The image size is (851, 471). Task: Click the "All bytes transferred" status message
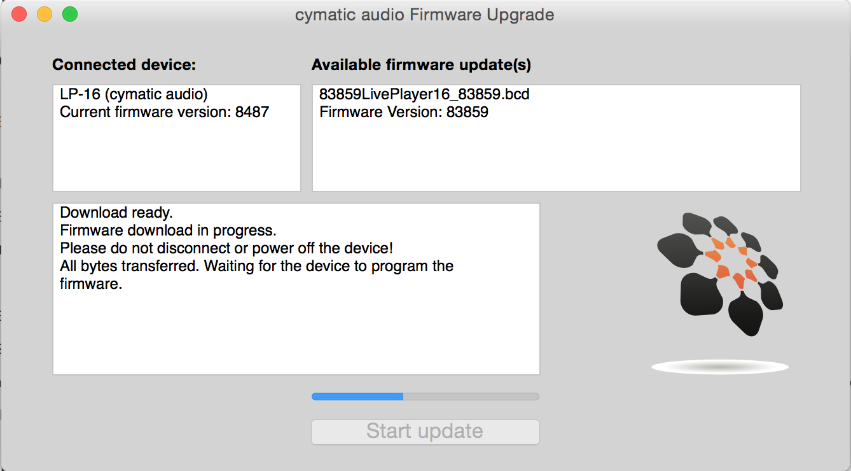(256, 266)
